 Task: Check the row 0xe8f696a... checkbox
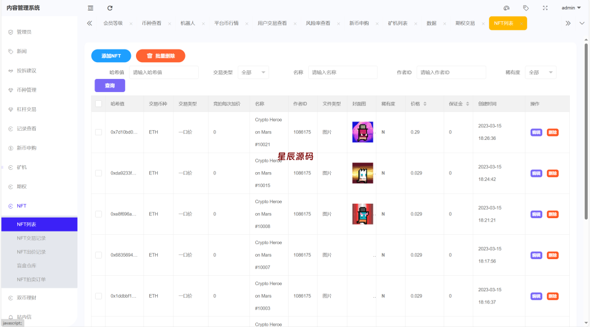(99, 214)
